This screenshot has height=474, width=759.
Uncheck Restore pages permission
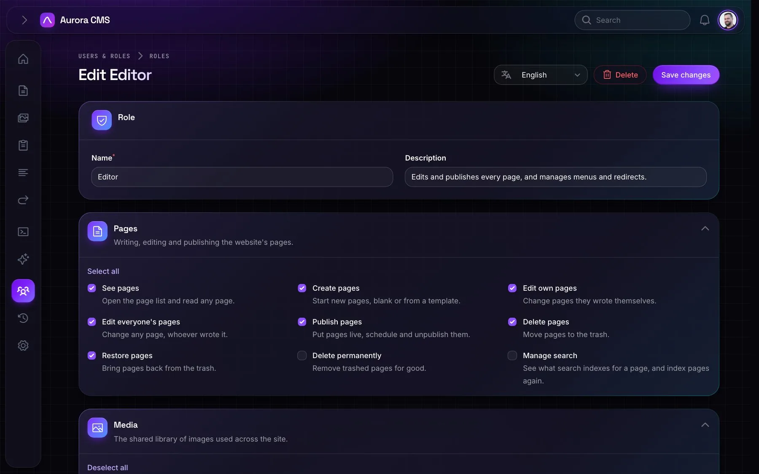pos(92,356)
